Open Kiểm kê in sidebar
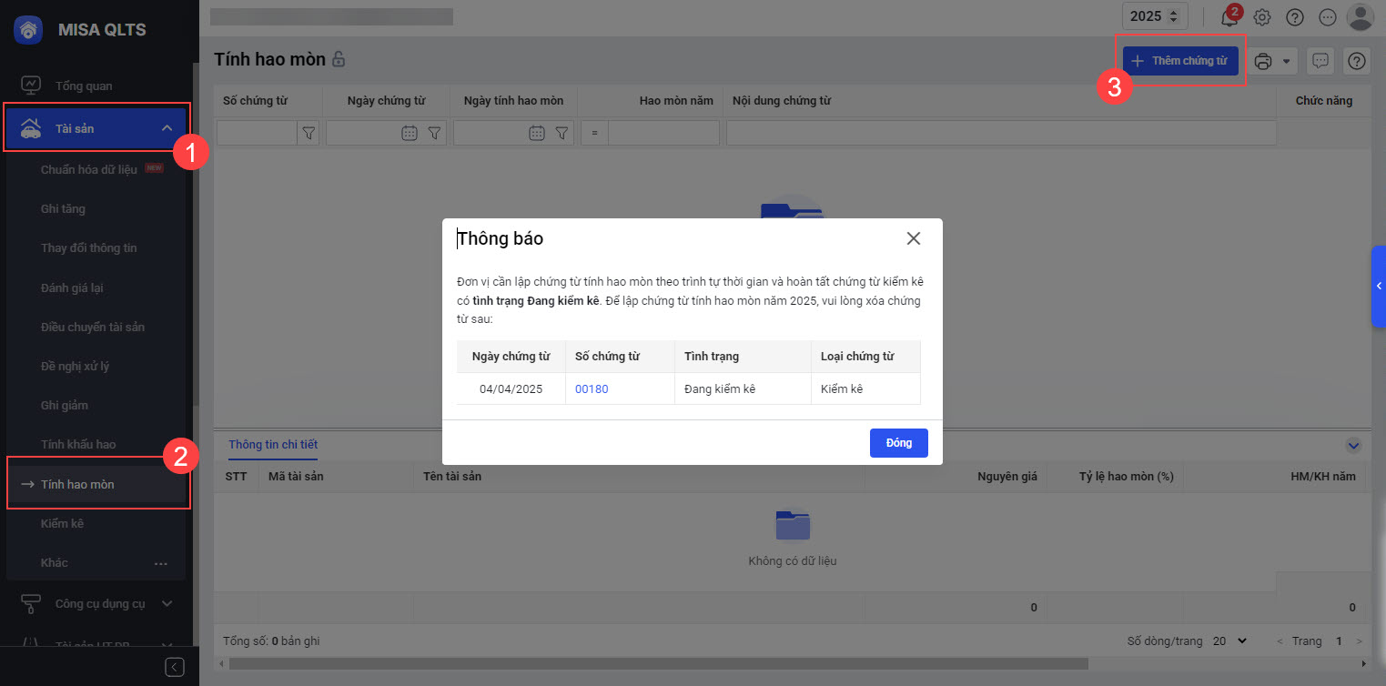The image size is (1386, 686). (62, 523)
